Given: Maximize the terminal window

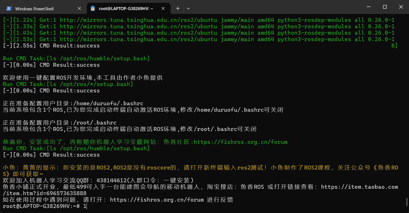Looking at the screenshot, I should tap(385, 7).
